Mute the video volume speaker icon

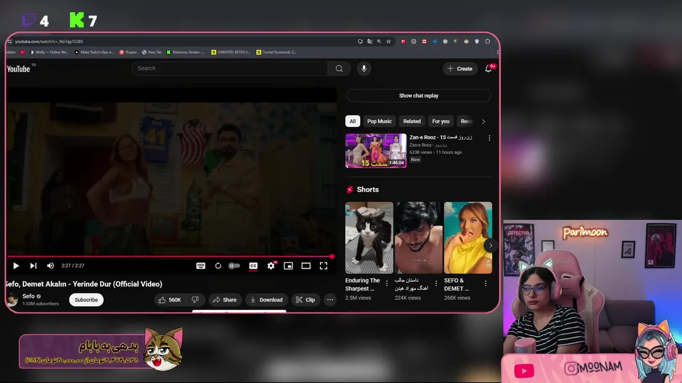pos(50,266)
